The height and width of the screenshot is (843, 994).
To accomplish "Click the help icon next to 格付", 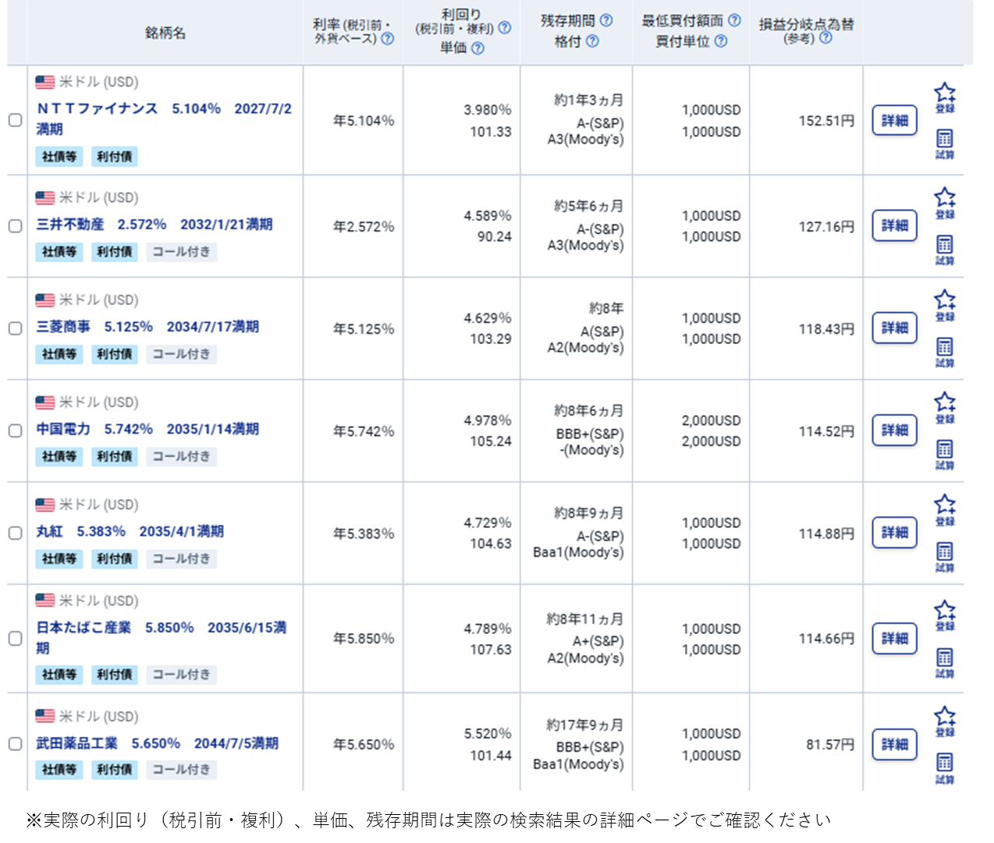I will point(592,41).
